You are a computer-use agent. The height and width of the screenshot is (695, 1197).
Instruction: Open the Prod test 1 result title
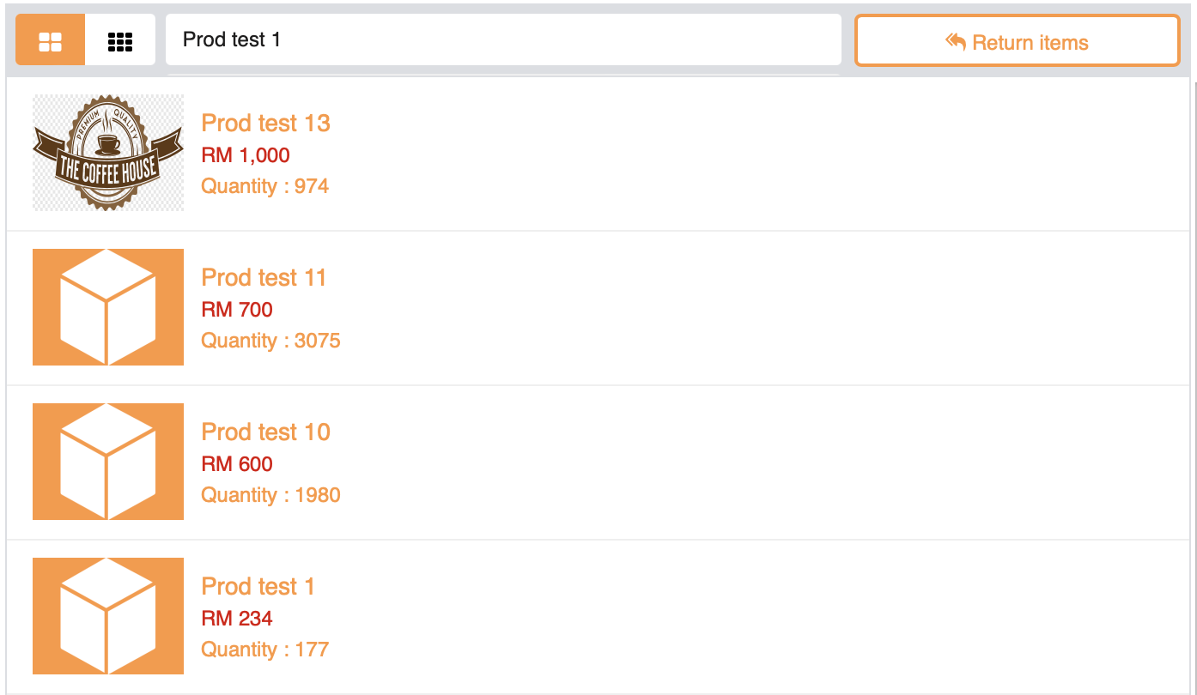tap(258, 587)
